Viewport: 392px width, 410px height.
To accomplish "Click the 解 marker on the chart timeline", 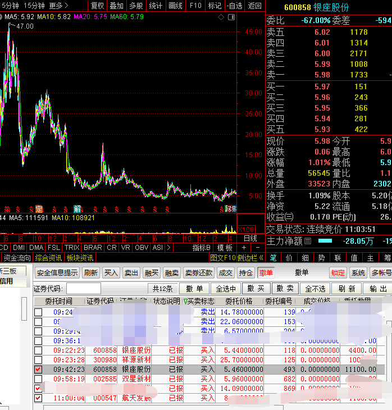I will click(77, 209).
